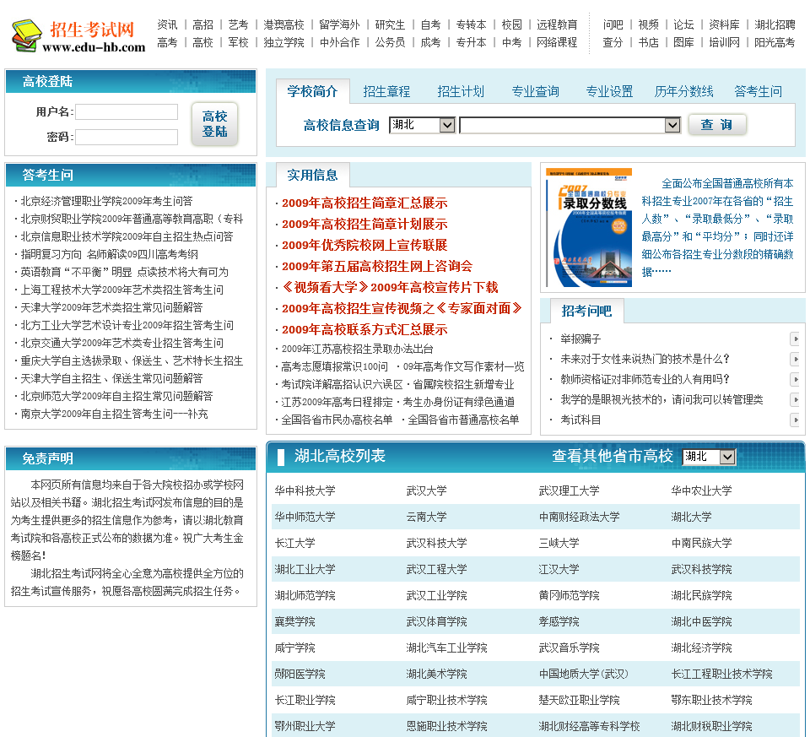Open 中国地质大学(武汉) in school list

tap(583, 674)
